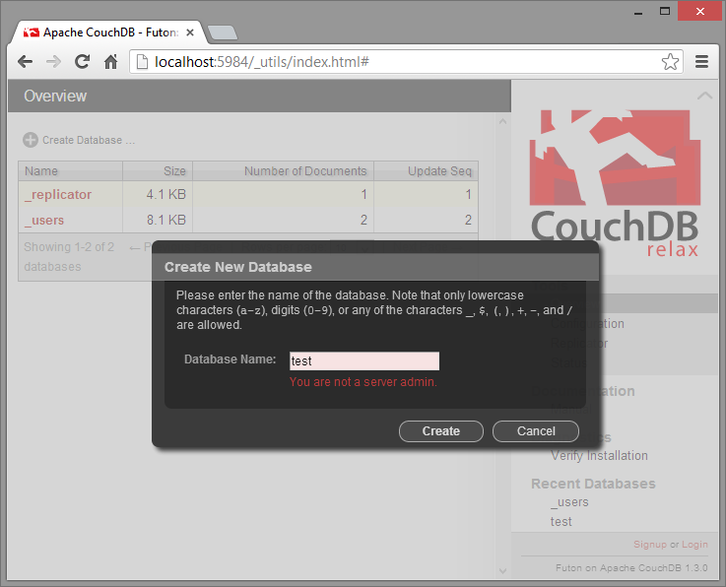Maximize the browser window
The height and width of the screenshot is (587, 726).
[x=665, y=11]
